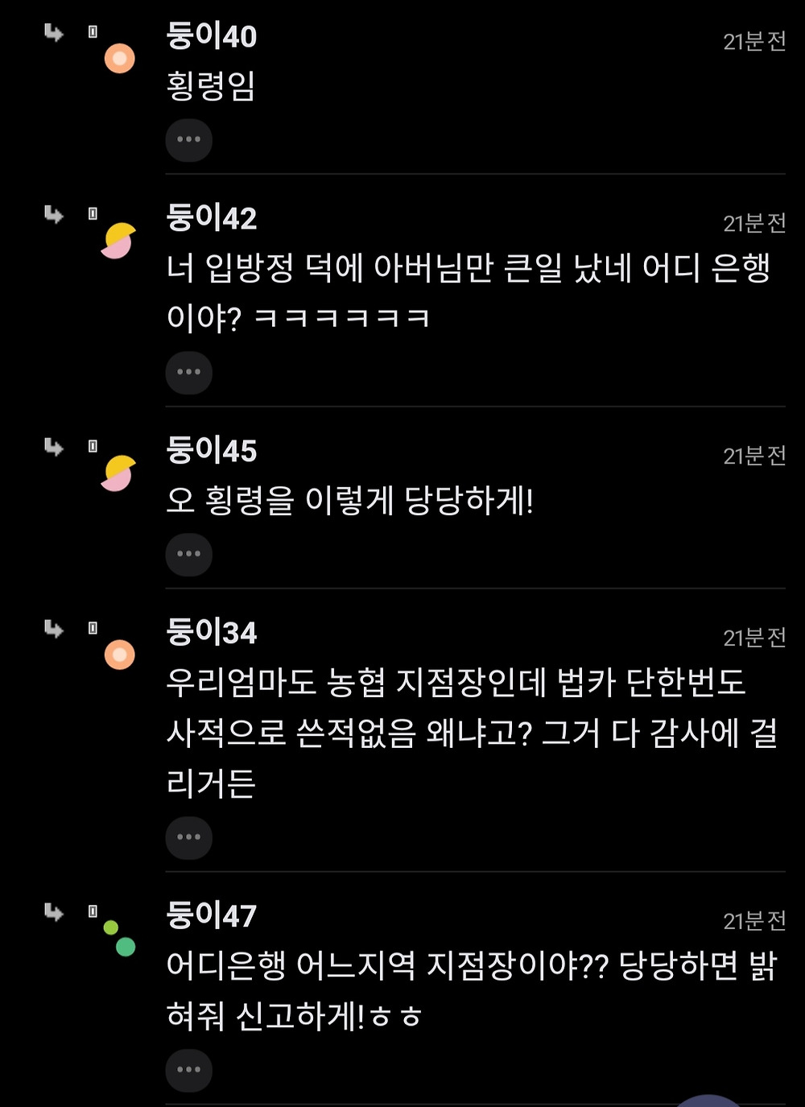The image size is (805, 1107).
Task: Tap the 21분전 timestamp on 둥이40's comment
Action: click(x=754, y=41)
